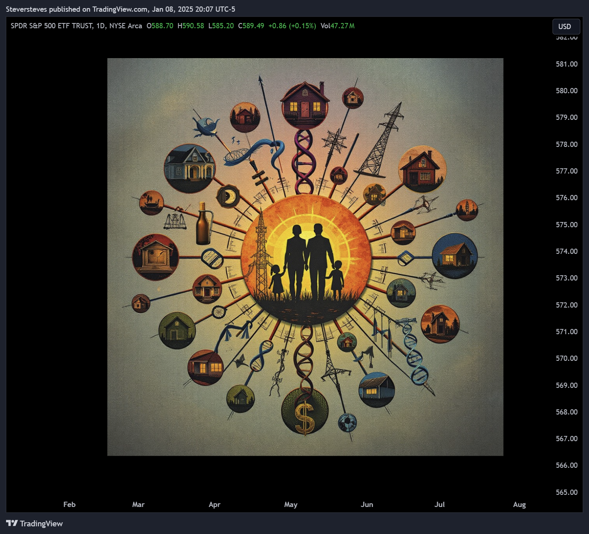
Task: Click the 566.00 price axis label
Action: pyautogui.click(x=566, y=465)
